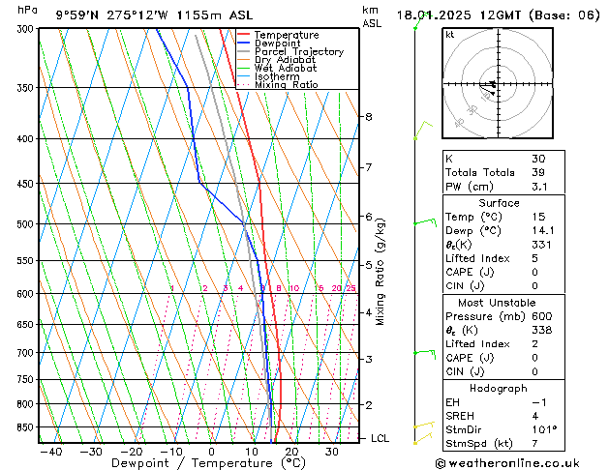Click the station coordinates title 9°59'N 275°12'W

pyautogui.click(x=112, y=15)
